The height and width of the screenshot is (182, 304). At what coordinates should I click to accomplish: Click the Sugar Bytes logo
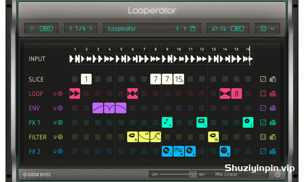[37, 174]
